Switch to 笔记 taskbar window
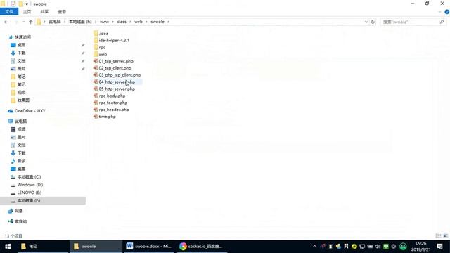The height and width of the screenshot is (253, 450). pyautogui.click(x=43, y=247)
